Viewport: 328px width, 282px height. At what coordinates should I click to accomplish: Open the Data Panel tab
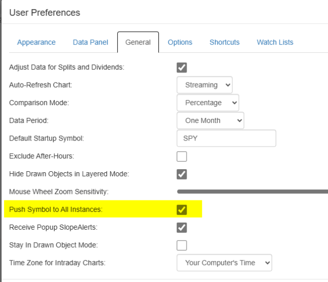[90, 42]
